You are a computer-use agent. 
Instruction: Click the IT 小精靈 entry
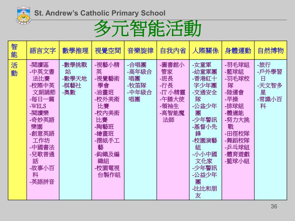pyautogui.click(x=173, y=92)
